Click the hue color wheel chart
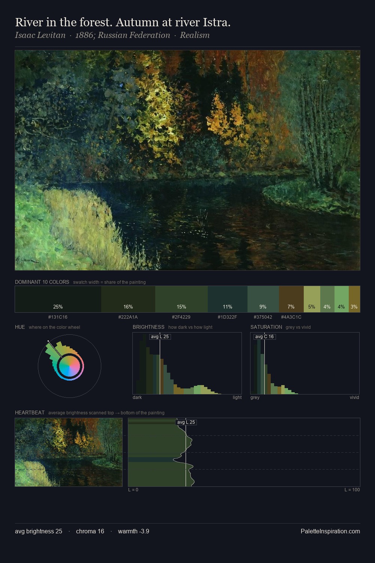This screenshot has width=375, height=563. (69, 366)
